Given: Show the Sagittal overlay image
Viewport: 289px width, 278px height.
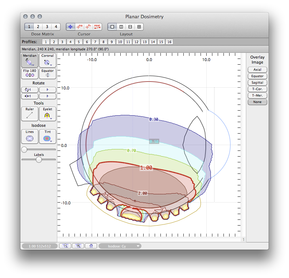Looking at the screenshot, I should coord(257,82).
